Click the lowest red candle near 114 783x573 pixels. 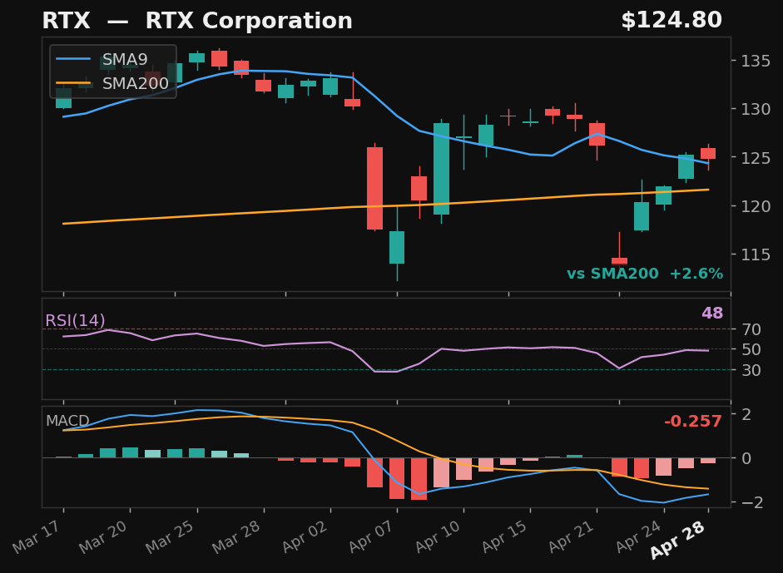[x=619, y=260]
